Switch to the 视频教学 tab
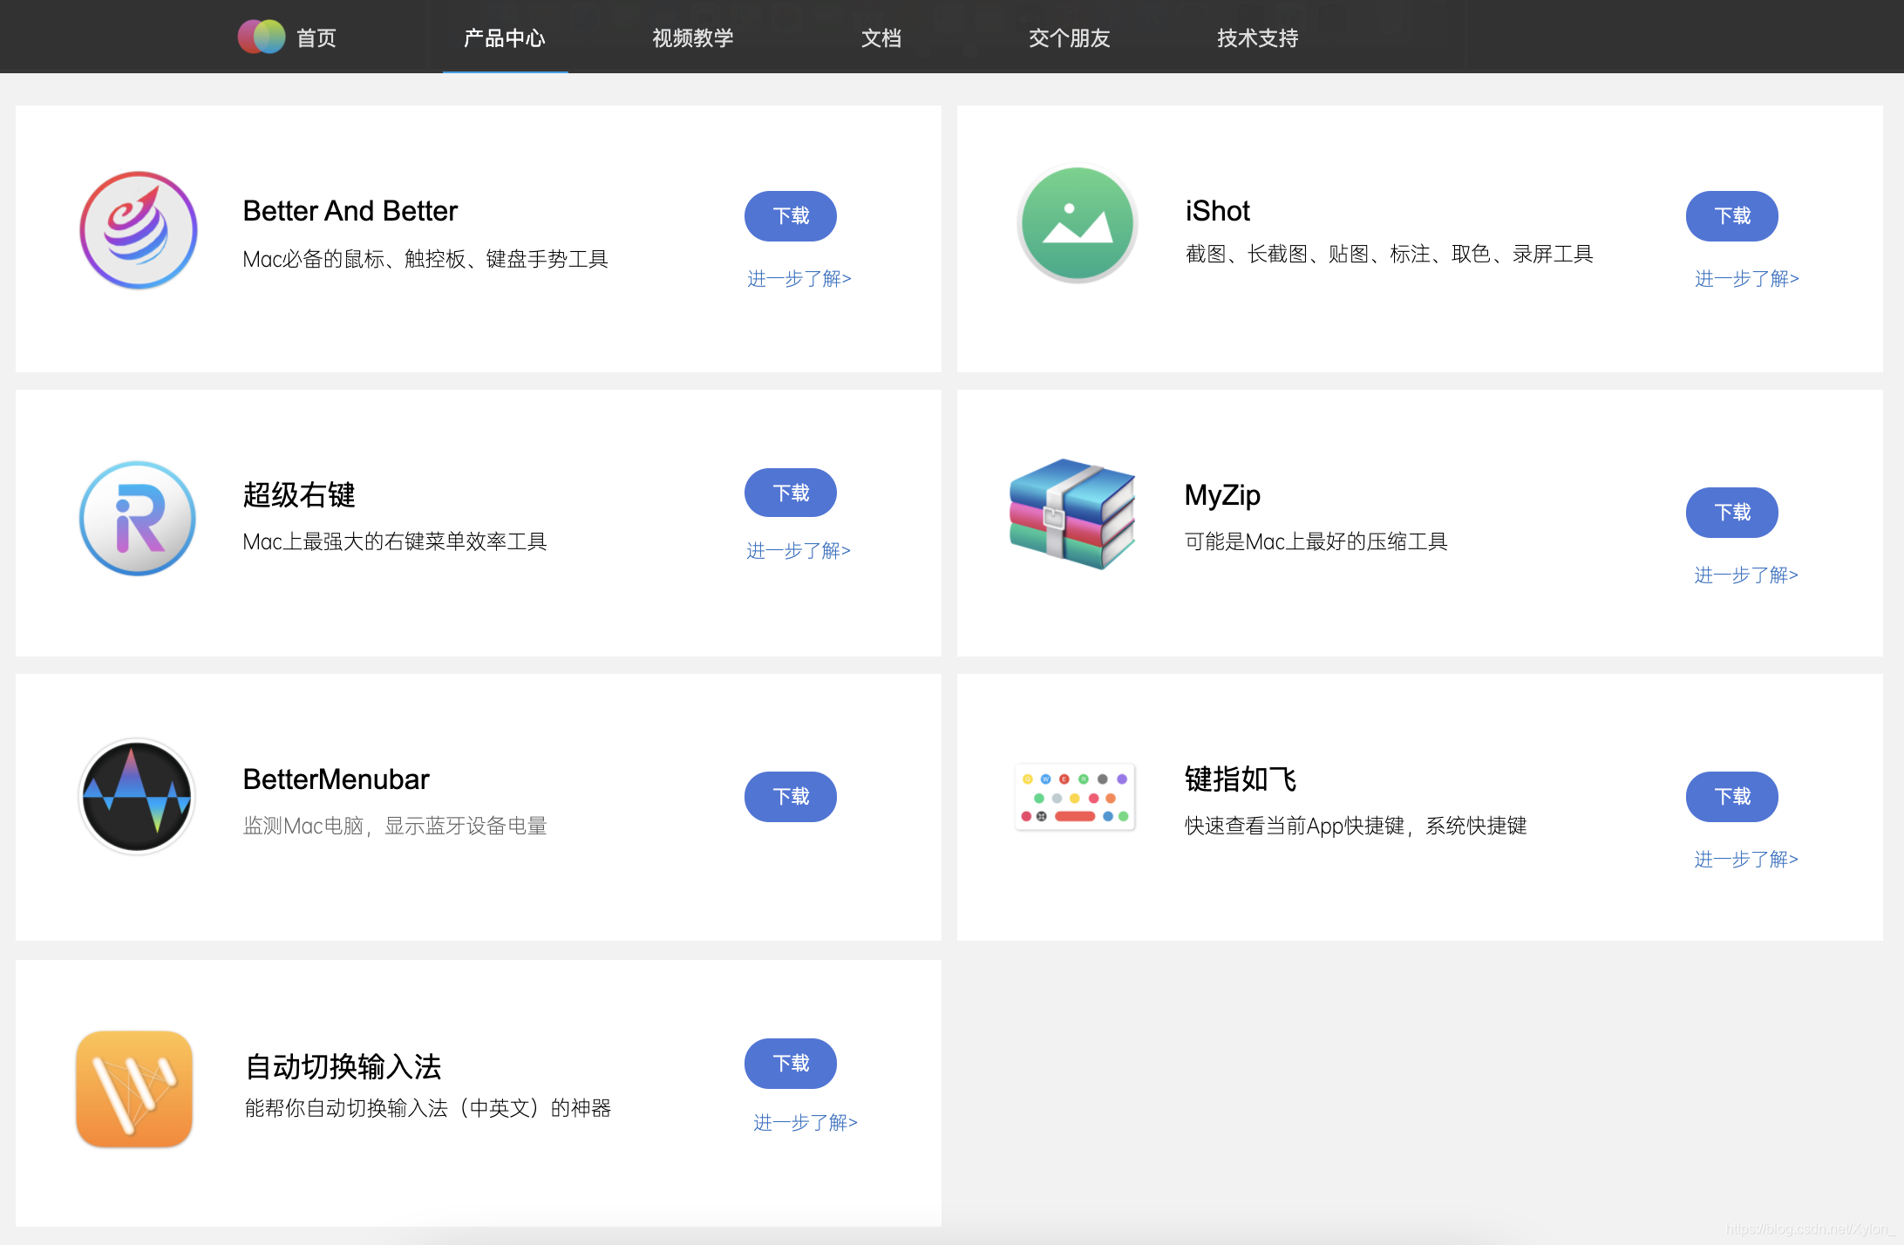Screen dimensions: 1904x1245 coord(693,38)
